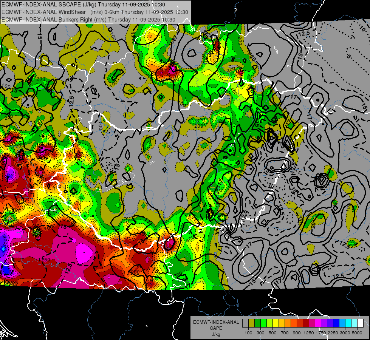Click the legend tick label 1750
The image size is (370, 340).
[x=321, y=333]
